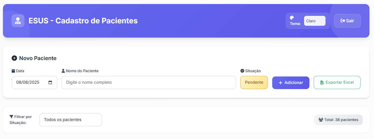Click the check-circle icon next to Situação
Image resolution: width=374 pixels, height=139 pixels.
242,71
